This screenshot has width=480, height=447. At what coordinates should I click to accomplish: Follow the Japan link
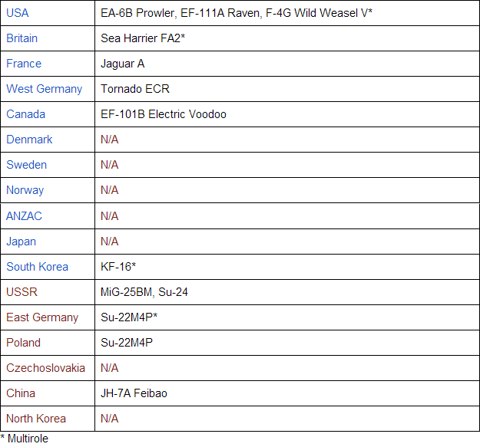point(22,242)
